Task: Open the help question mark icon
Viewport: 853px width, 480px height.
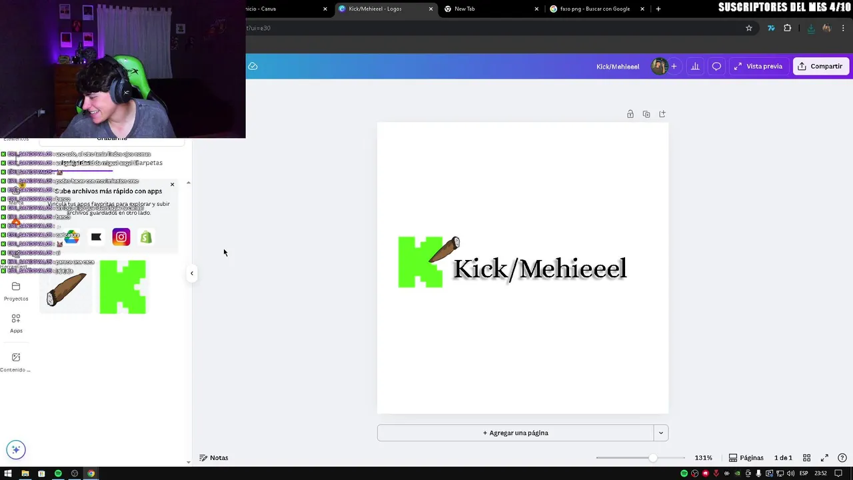Action: (x=842, y=458)
